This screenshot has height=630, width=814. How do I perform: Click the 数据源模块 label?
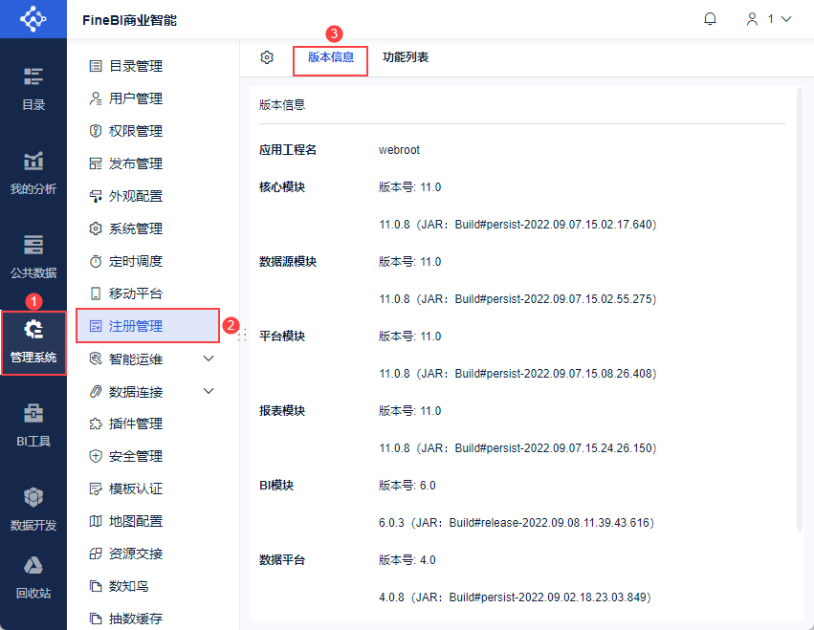coord(288,262)
